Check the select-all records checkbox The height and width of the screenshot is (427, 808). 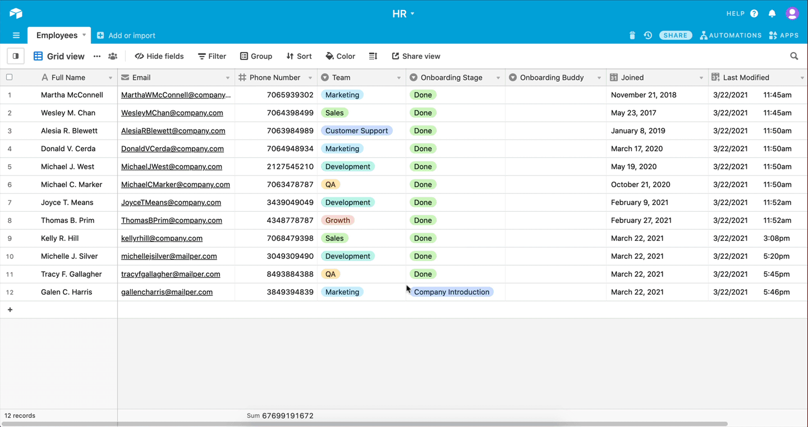tap(9, 77)
